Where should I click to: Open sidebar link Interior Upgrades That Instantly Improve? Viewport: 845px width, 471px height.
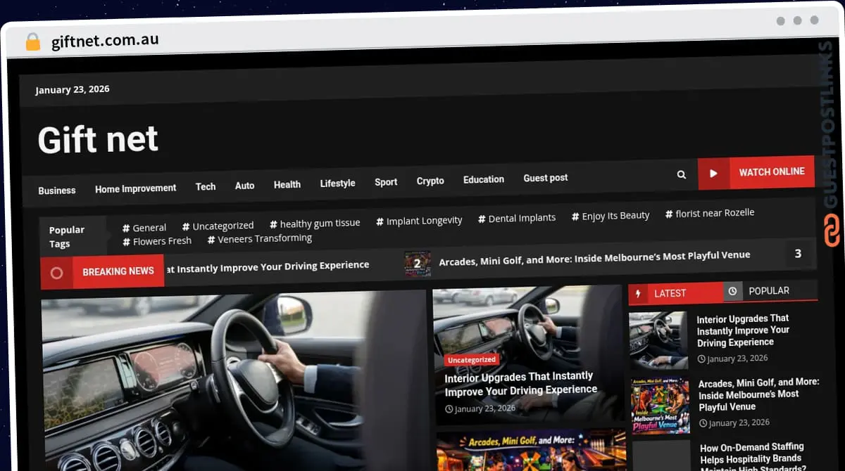point(744,330)
